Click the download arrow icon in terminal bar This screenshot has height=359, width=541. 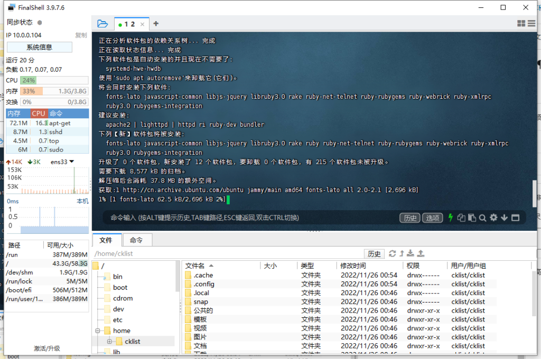(504, 218)
